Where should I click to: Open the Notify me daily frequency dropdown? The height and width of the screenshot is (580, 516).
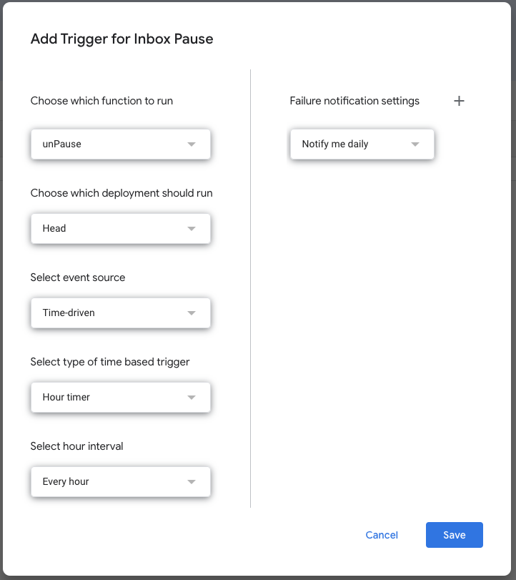pyautogui.click(x=362, y=144)
